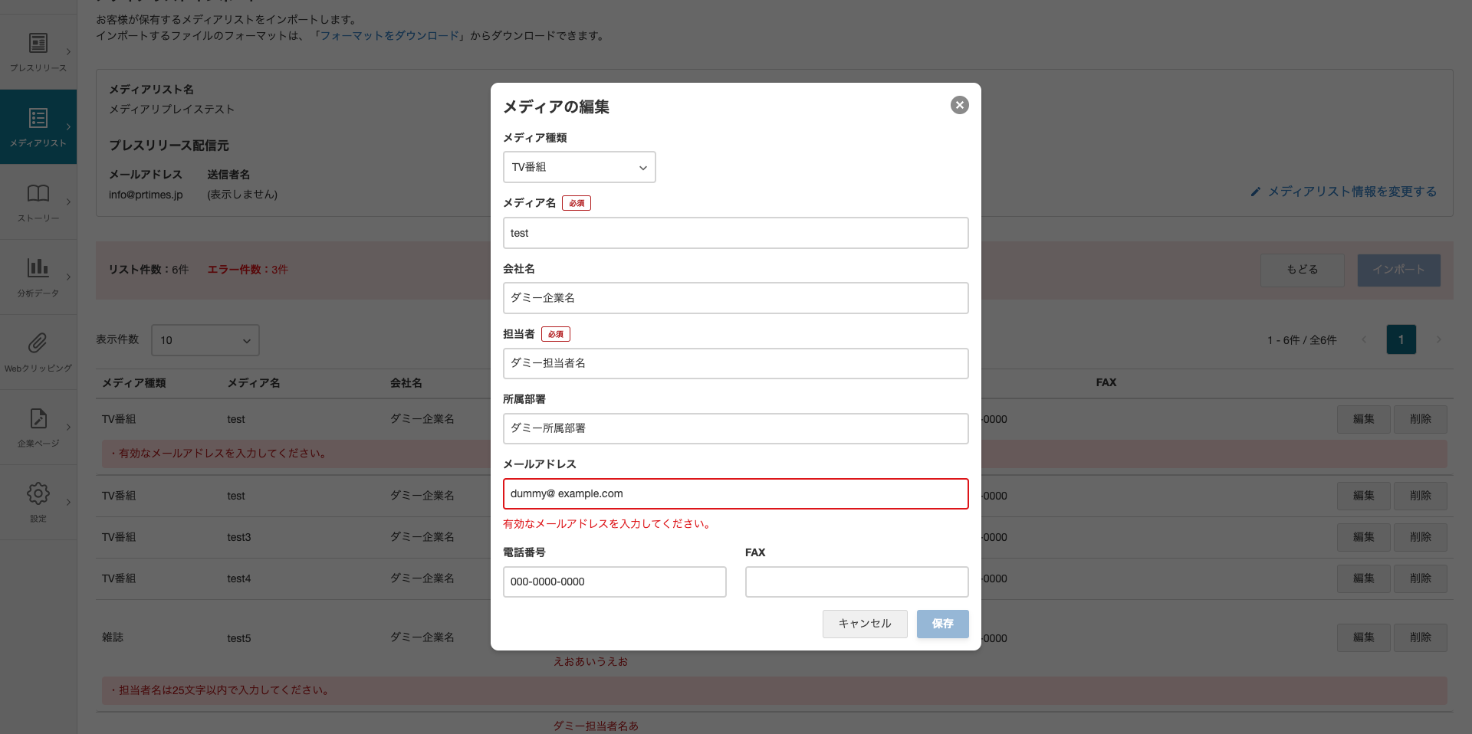
Task: Open the メディア種類 dropdown showing TV番組
Action: click(579, 167)
